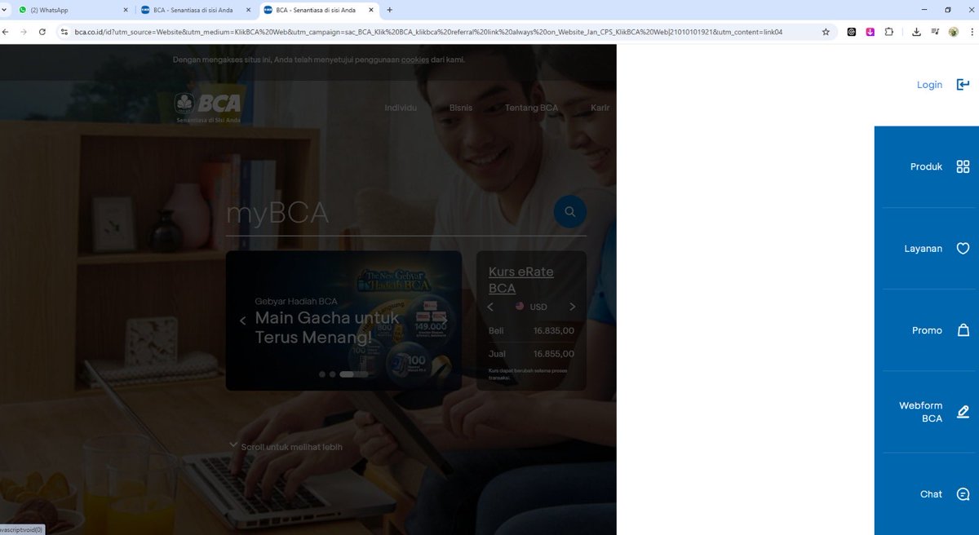This screenshot has height=535, width=979.
Task: Show next currency in eRate widget
Action: pyautogui.click(x=573, y=307)
